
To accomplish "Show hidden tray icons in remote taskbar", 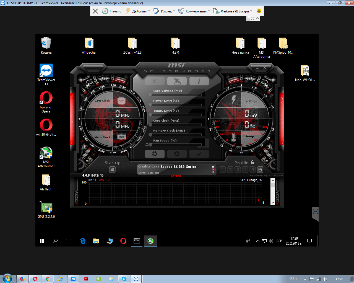I will [x=257, y=241].
